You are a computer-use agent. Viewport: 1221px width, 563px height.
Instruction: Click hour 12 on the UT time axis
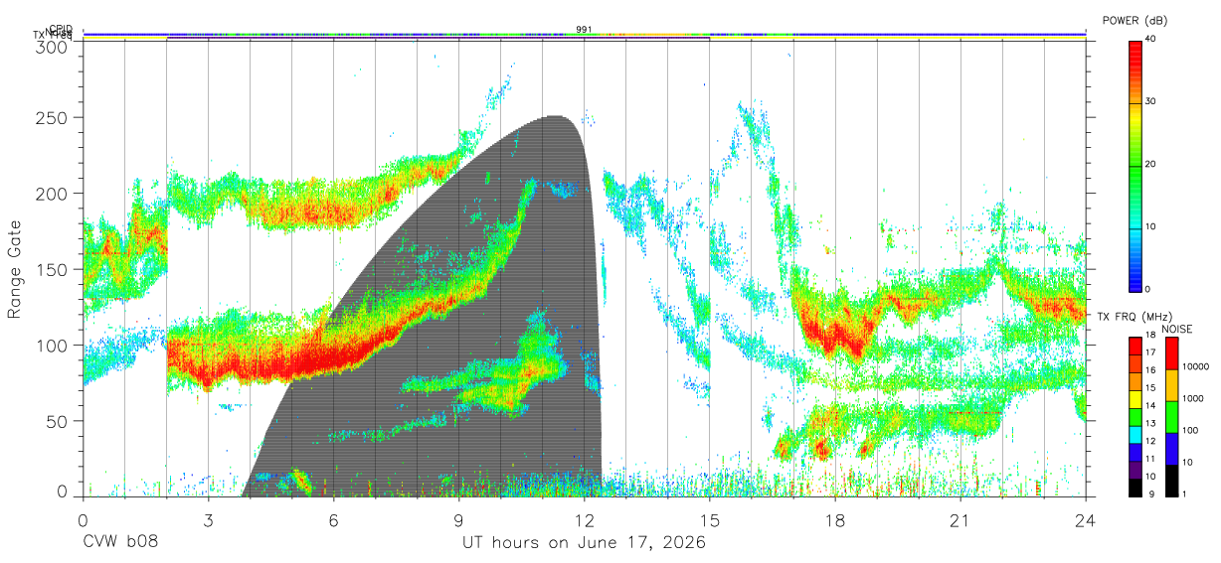tap(585, 519)
